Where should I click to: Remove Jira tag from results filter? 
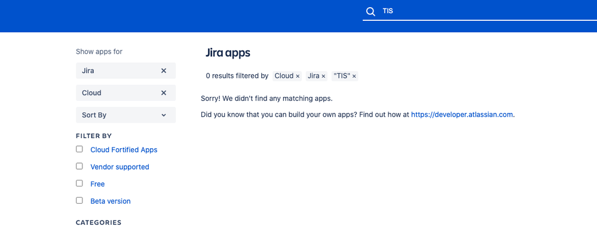click(x=324, y=76)
